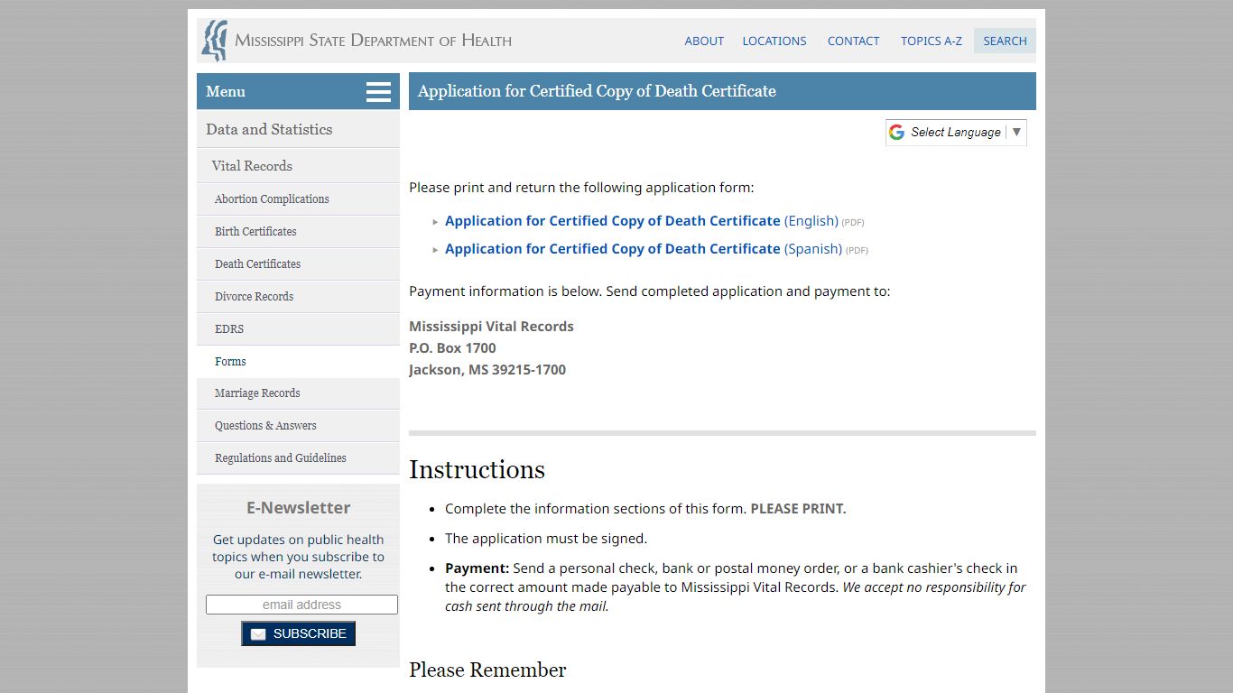Screen dimensions: 1233x693
Task: Select Death Certificates in sidebar
Action: click(x=298, y=264)
